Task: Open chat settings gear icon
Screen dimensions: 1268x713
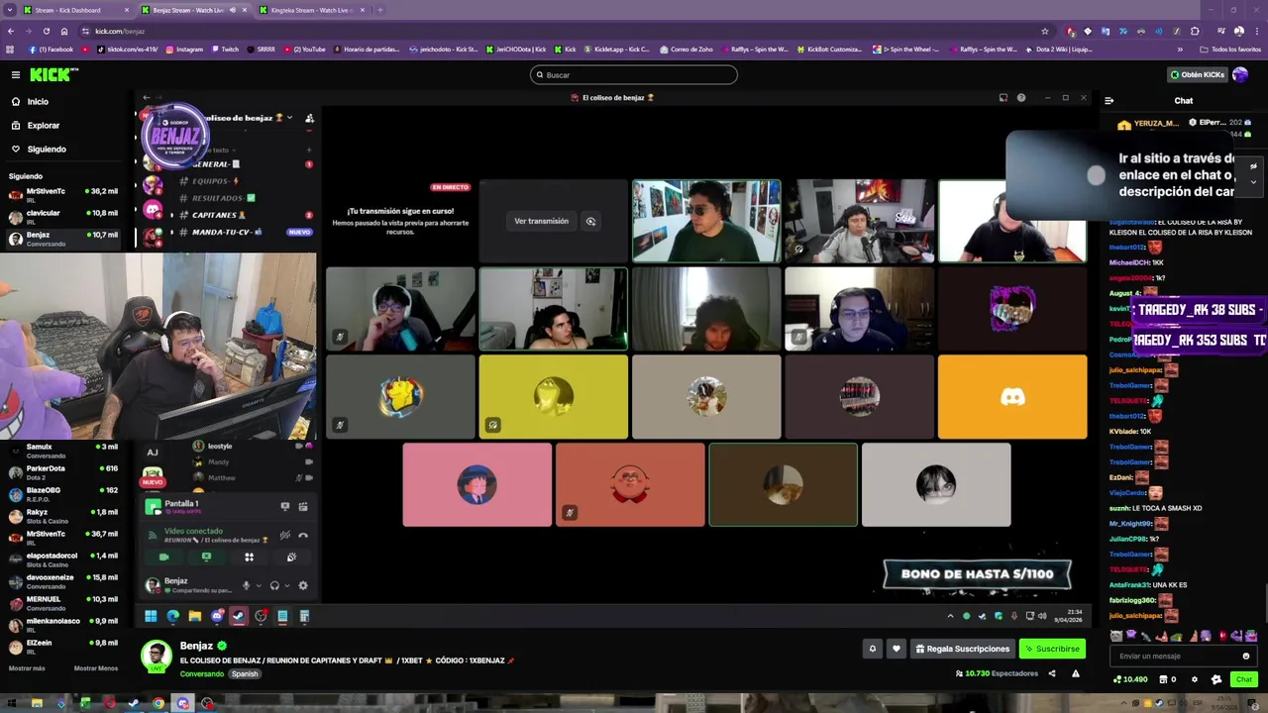Action: tap(1195, 679)
